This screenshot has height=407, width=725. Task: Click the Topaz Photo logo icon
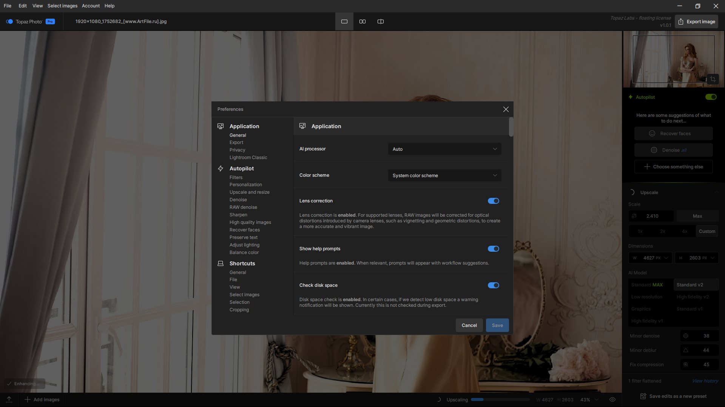pyautogui.click(x=9, y=21)
